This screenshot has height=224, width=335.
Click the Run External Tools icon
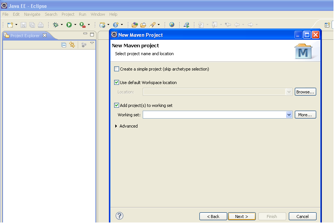(x=83, y=25)
